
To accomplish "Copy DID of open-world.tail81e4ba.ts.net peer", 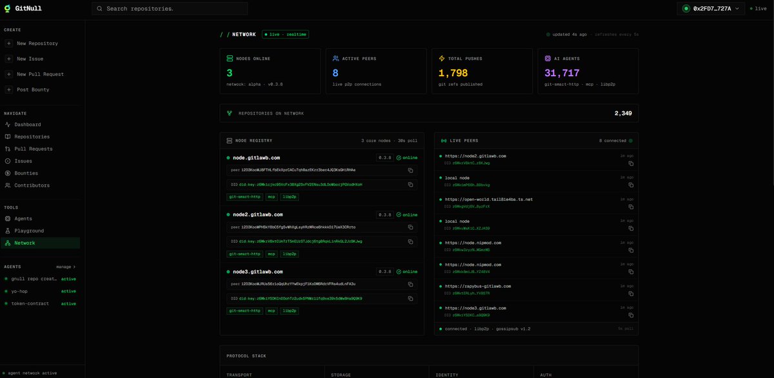I will [x=631, y=207].
